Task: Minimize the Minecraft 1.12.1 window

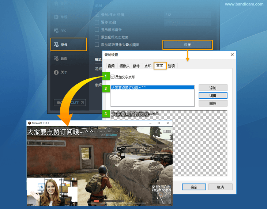Action: [x=150, y=123]
